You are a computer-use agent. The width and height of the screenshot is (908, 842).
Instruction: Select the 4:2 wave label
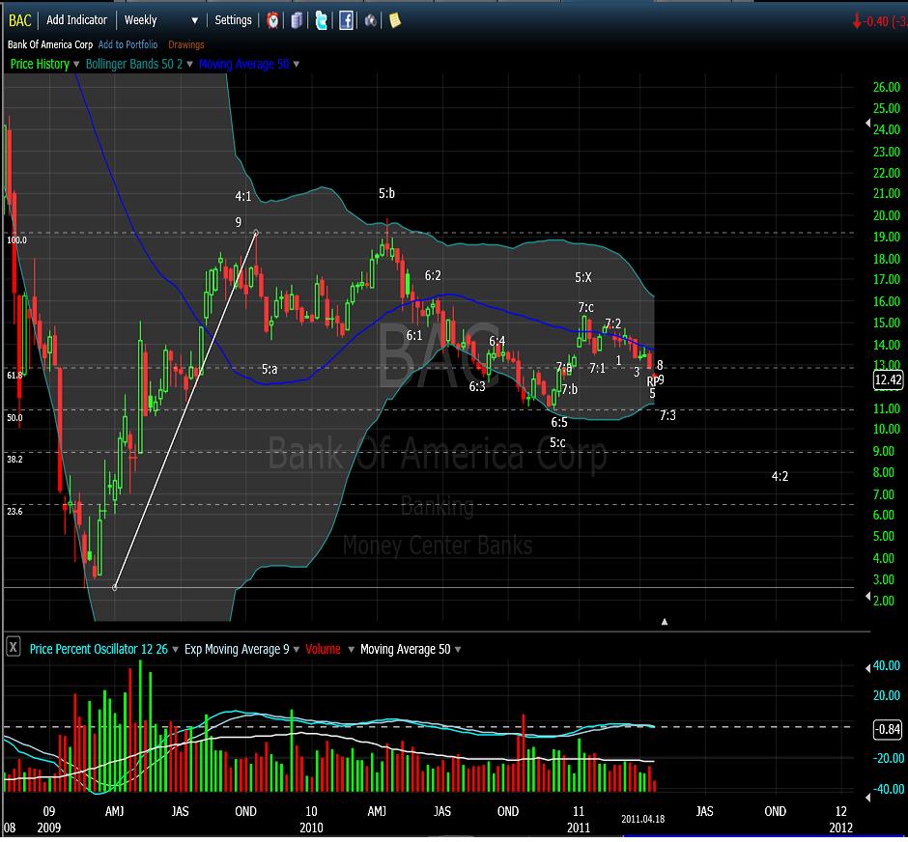tap(780, 477)
